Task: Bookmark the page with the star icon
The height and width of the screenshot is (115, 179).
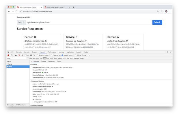Action: click(162, 12)
